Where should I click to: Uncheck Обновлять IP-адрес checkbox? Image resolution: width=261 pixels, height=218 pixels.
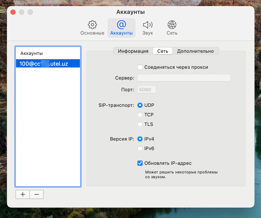(x=140, y=163)
